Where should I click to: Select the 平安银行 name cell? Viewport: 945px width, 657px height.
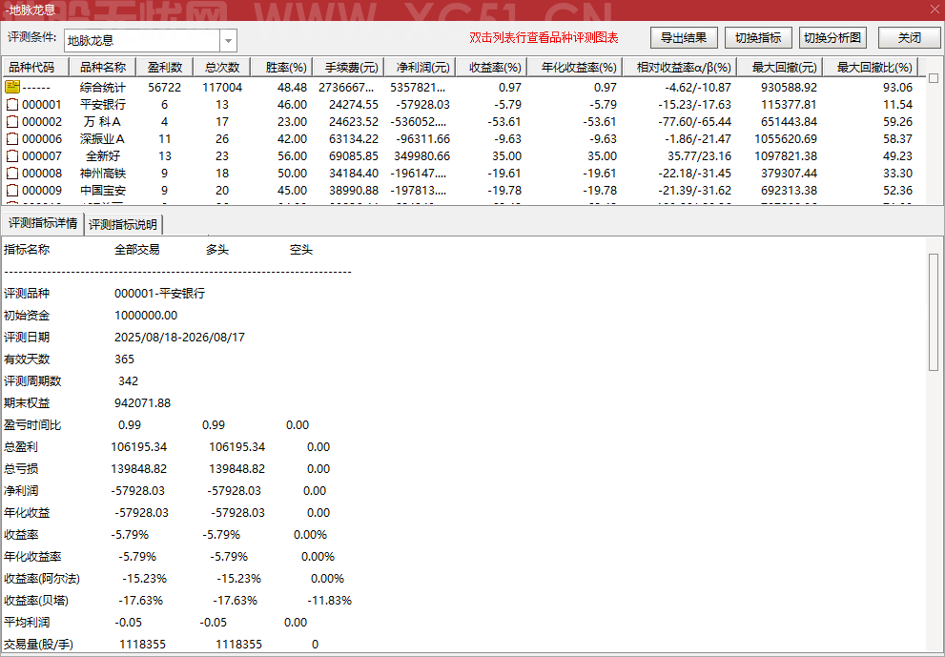pyautogui.click(x=103, y=104)
